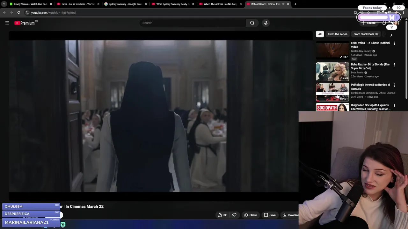Close the sydney sweeney Google Search tab
The image size is (408, 229).
[x=146, y=4]
